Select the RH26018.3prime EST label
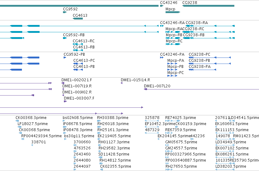The image size is (259, 171). tap(113, 124)
